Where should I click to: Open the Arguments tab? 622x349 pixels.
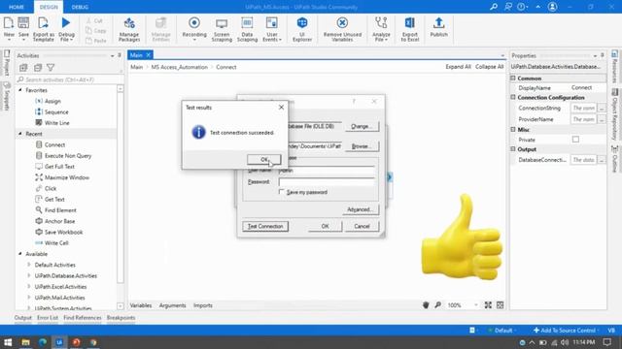[173, 305]
